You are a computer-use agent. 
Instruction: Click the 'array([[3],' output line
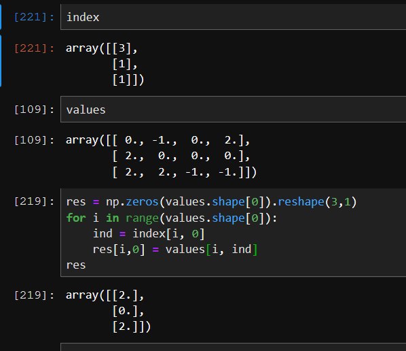click(102, 48)
